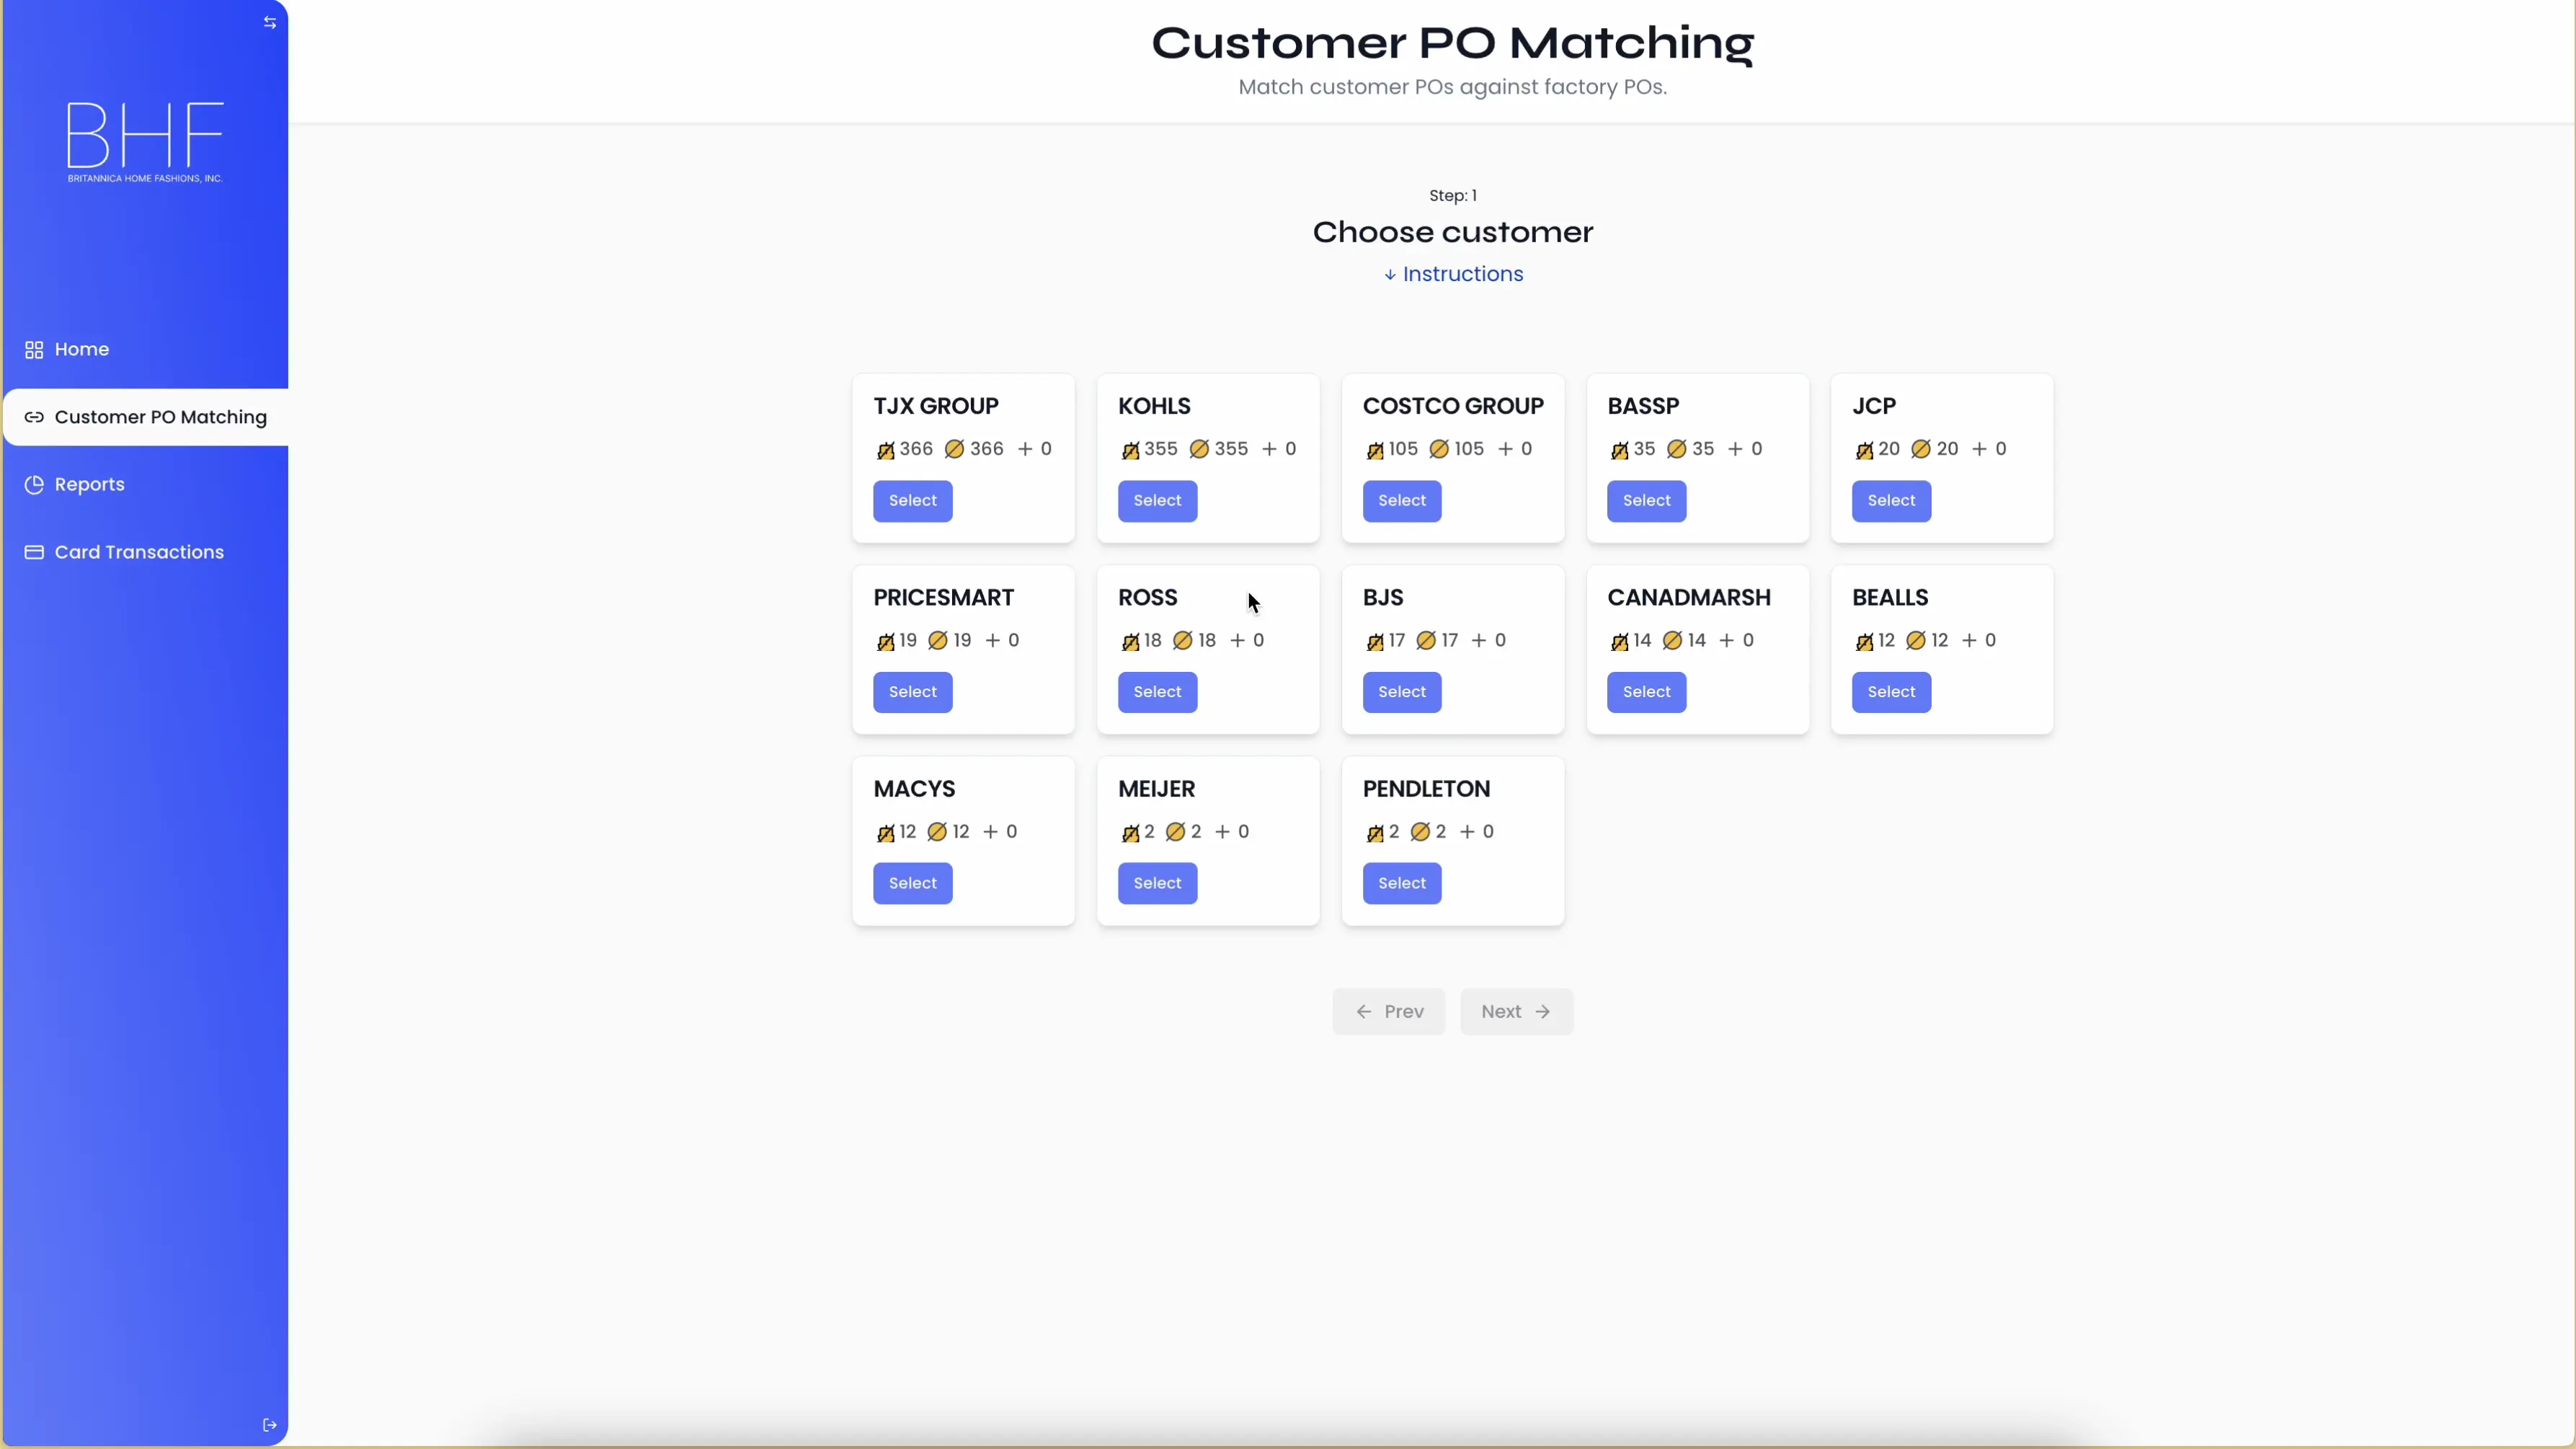The image size is (2576, 1449).
Task: Click the plus icon on the BASSP card
Action: [x=1735, y=449]
